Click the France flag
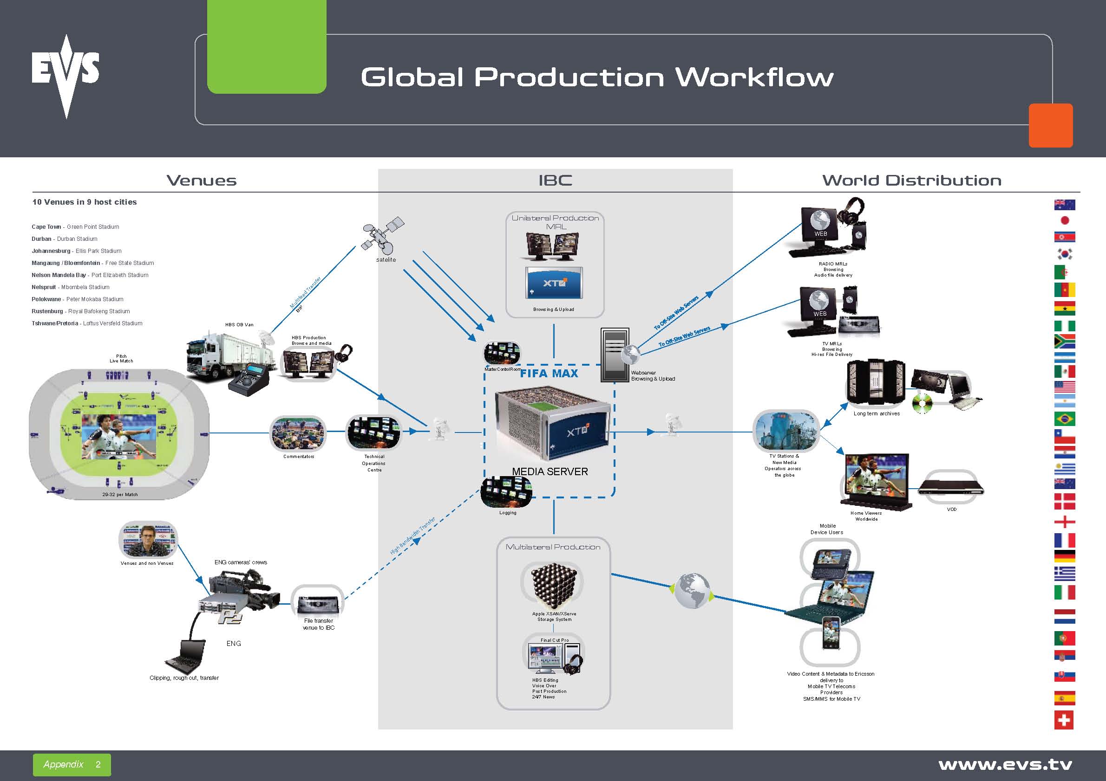This screenshot has height=781, width=1106. (x=1065, y=540)
